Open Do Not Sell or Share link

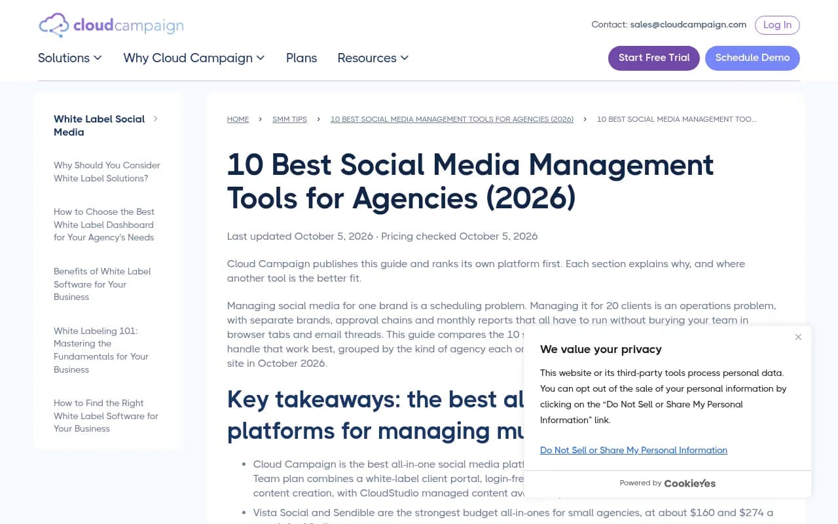pos(634,450)
